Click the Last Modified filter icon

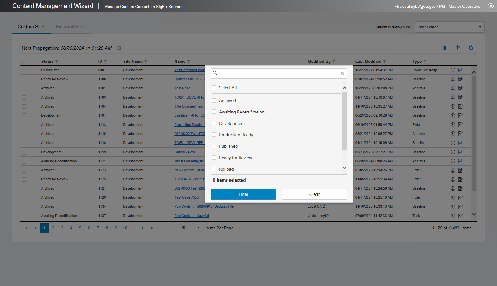tap(384, 61)
